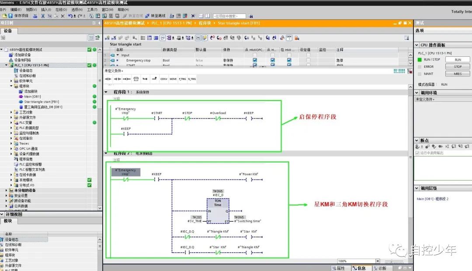Click the comment bubble icon in editor toolbar

tap(163, 38)
